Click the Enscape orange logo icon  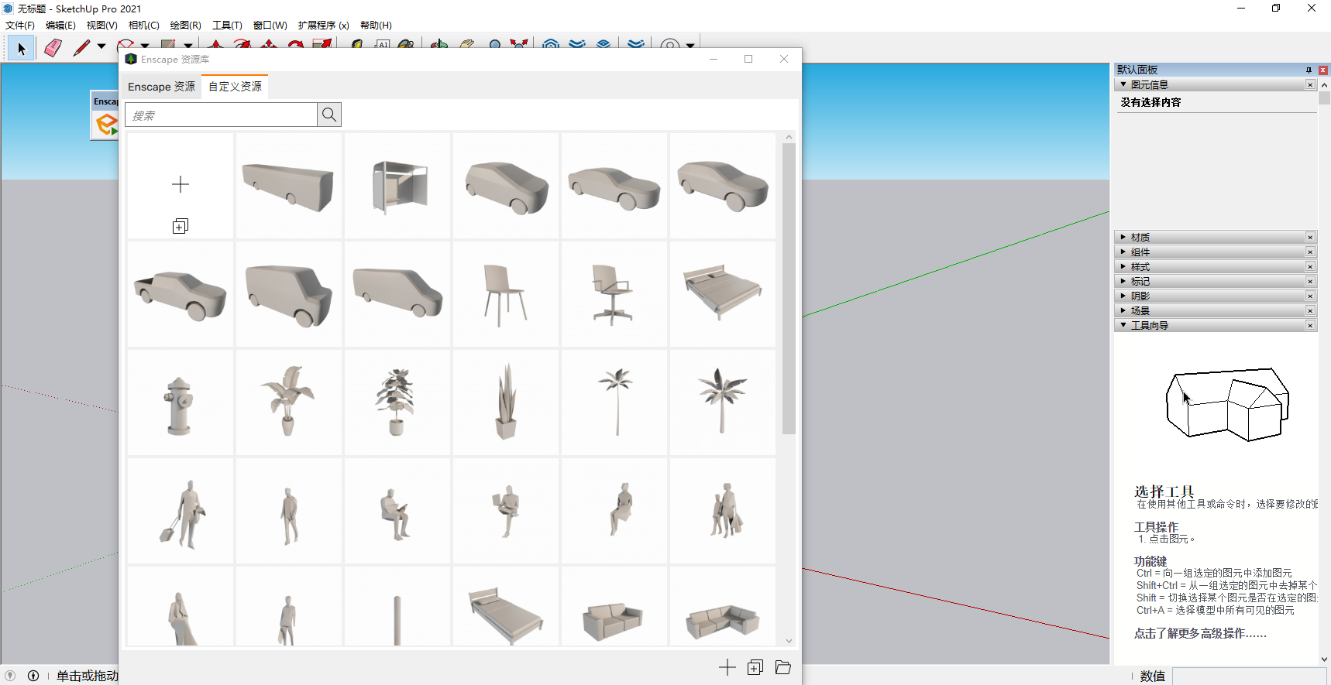tap(105, 124)
